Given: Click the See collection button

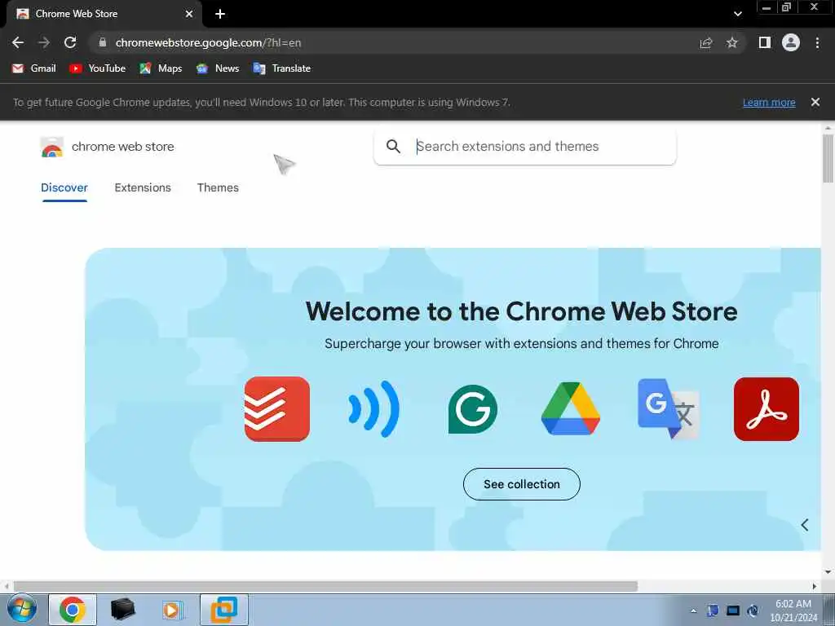Looking at the screenshot, I should [x=522, y=484].
